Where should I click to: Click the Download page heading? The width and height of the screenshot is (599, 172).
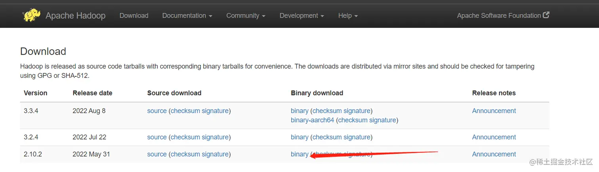coord(43,52)
